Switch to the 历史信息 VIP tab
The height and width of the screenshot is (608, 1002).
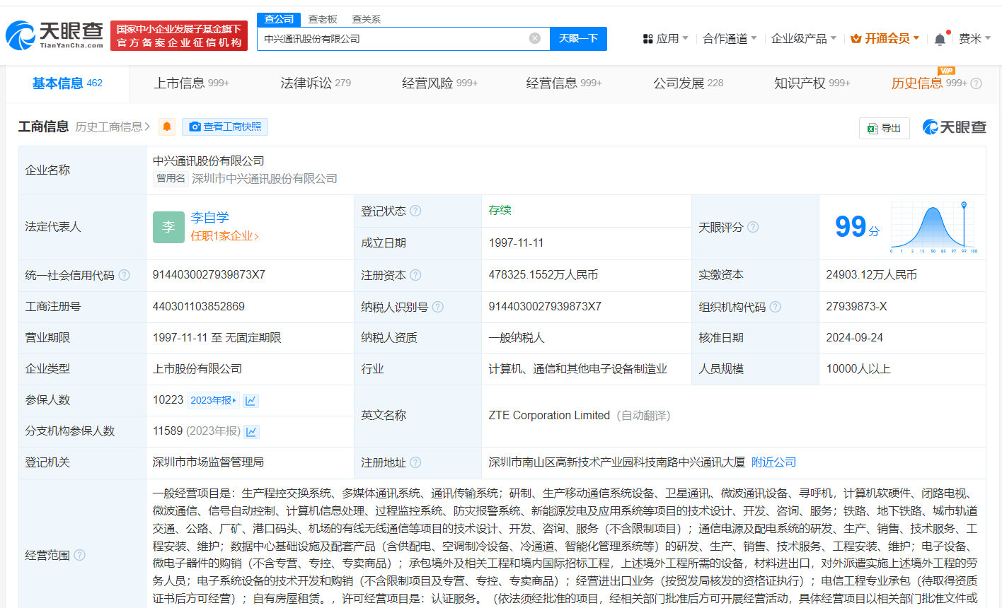tap(929, 83)
